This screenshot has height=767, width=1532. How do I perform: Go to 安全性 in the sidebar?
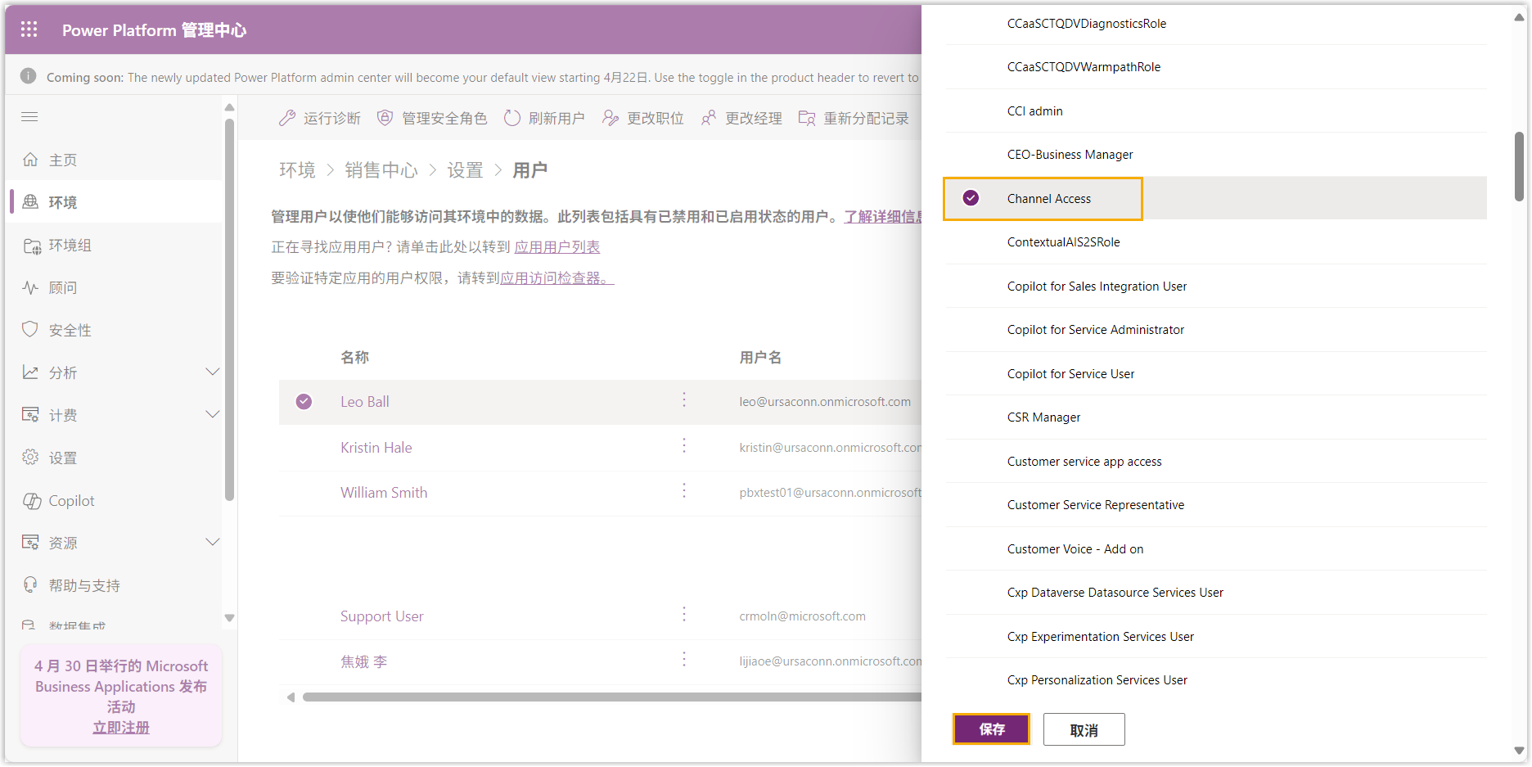click(70, 331)
